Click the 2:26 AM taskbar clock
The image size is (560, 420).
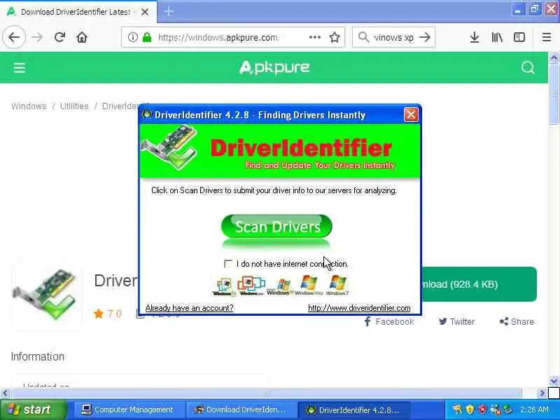[x=534, y=409]
